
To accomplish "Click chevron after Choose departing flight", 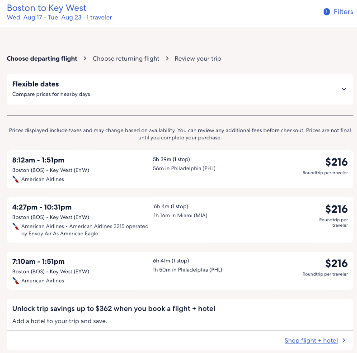I will (x=85, y=58).
